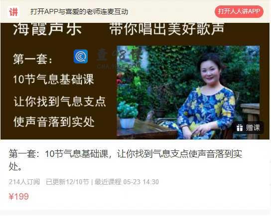Tap 使声音落到实处 line in banner

click(x=54, y=122)
